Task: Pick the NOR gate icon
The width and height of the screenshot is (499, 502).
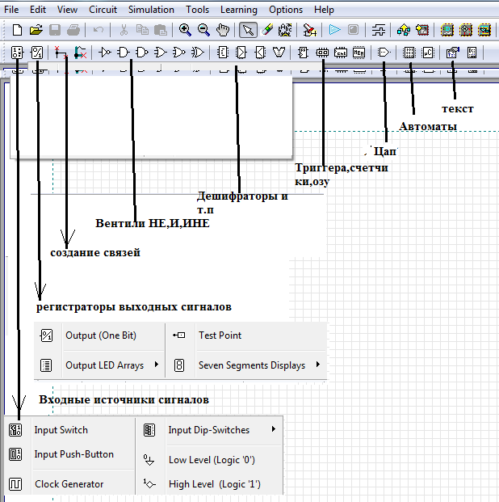Action: 179,53
